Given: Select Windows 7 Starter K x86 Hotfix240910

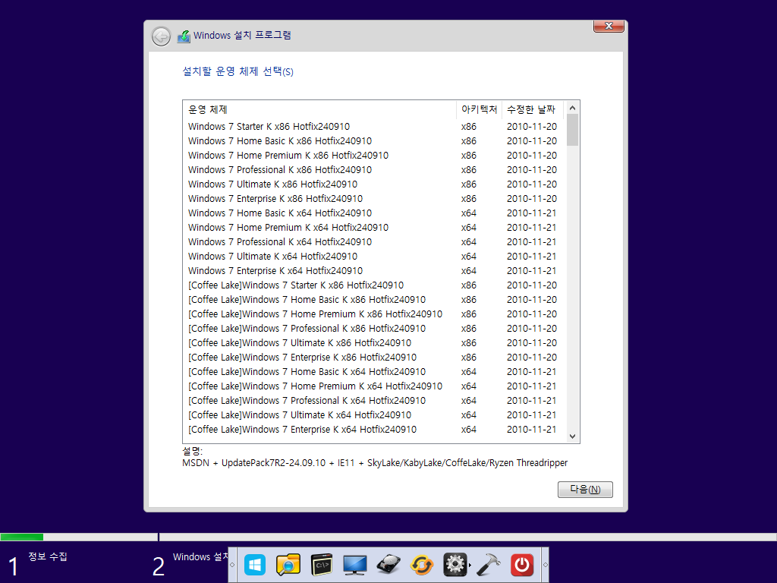Looking at the screenshot, I should [x=374, y=127].
